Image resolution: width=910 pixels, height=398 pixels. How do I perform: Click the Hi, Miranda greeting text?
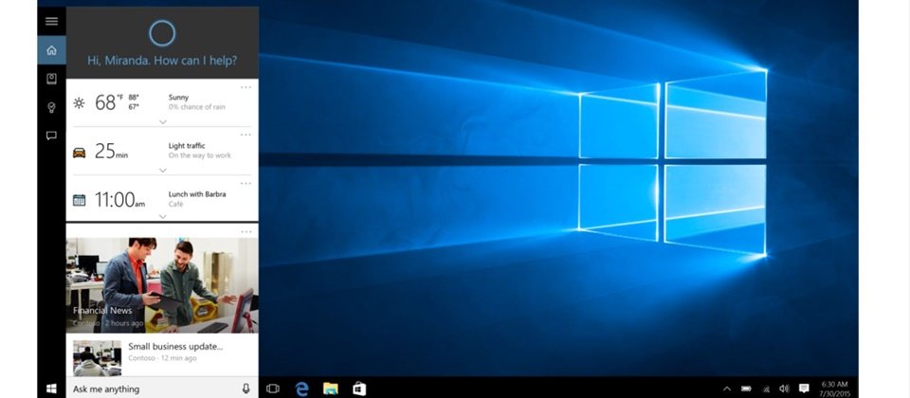[162, 61]
